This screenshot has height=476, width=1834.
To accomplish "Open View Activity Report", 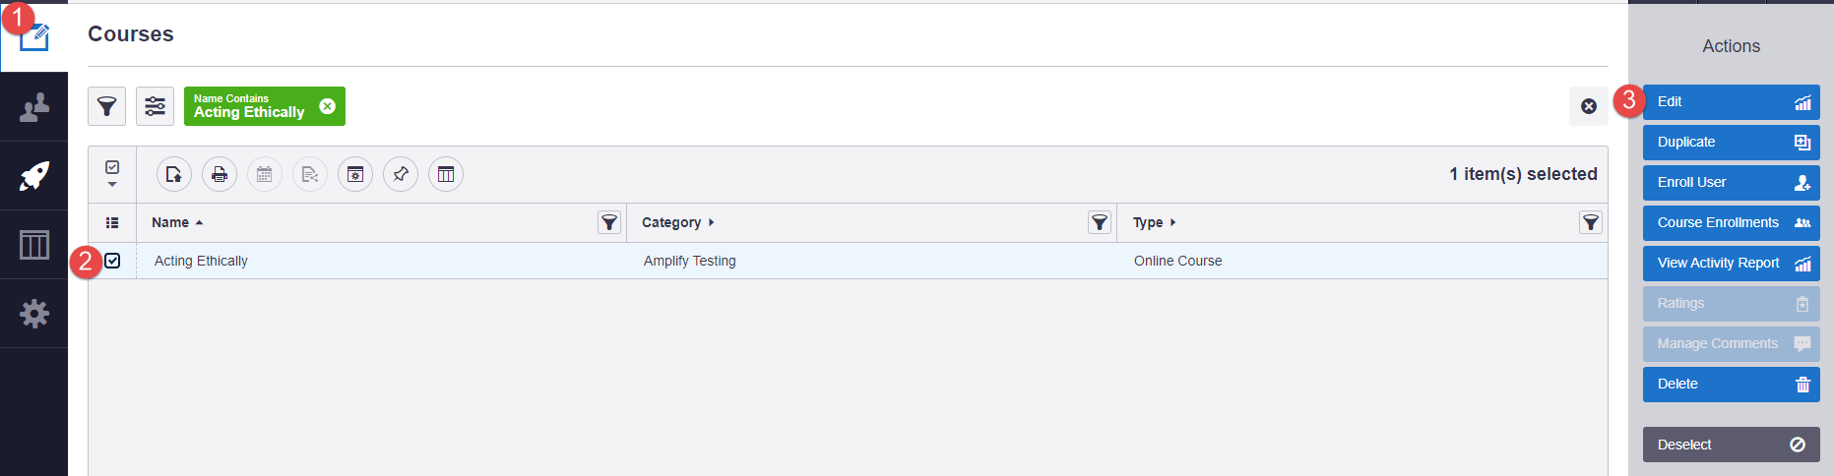I will 1731,263.
